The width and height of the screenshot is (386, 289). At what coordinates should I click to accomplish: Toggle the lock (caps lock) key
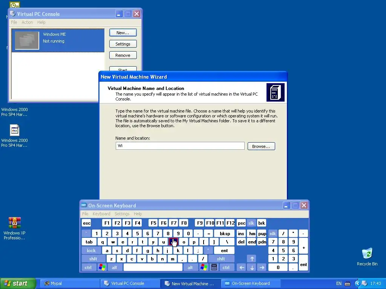coord(91,250)
